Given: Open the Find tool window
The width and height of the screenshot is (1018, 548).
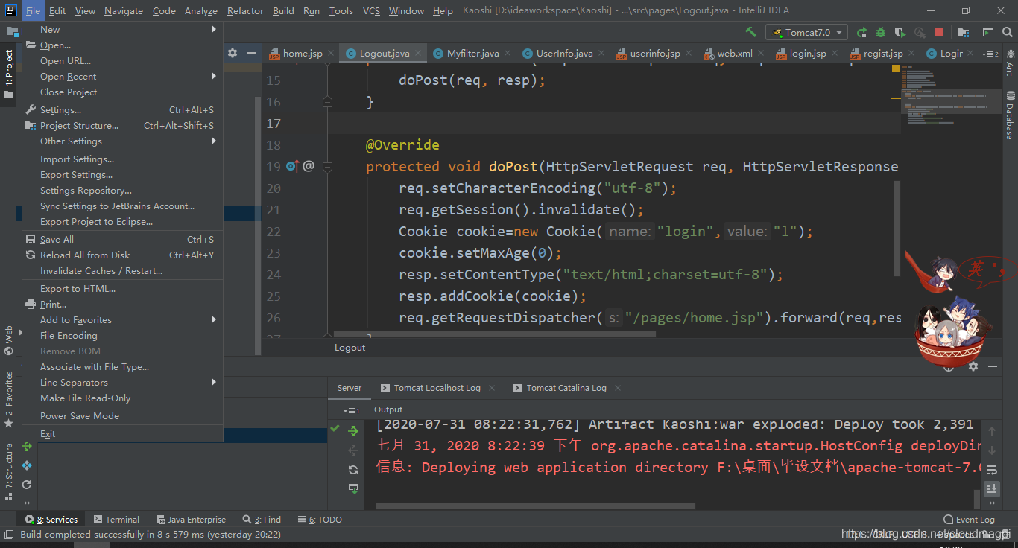Looking at the screenshot, I should [262, 520].
